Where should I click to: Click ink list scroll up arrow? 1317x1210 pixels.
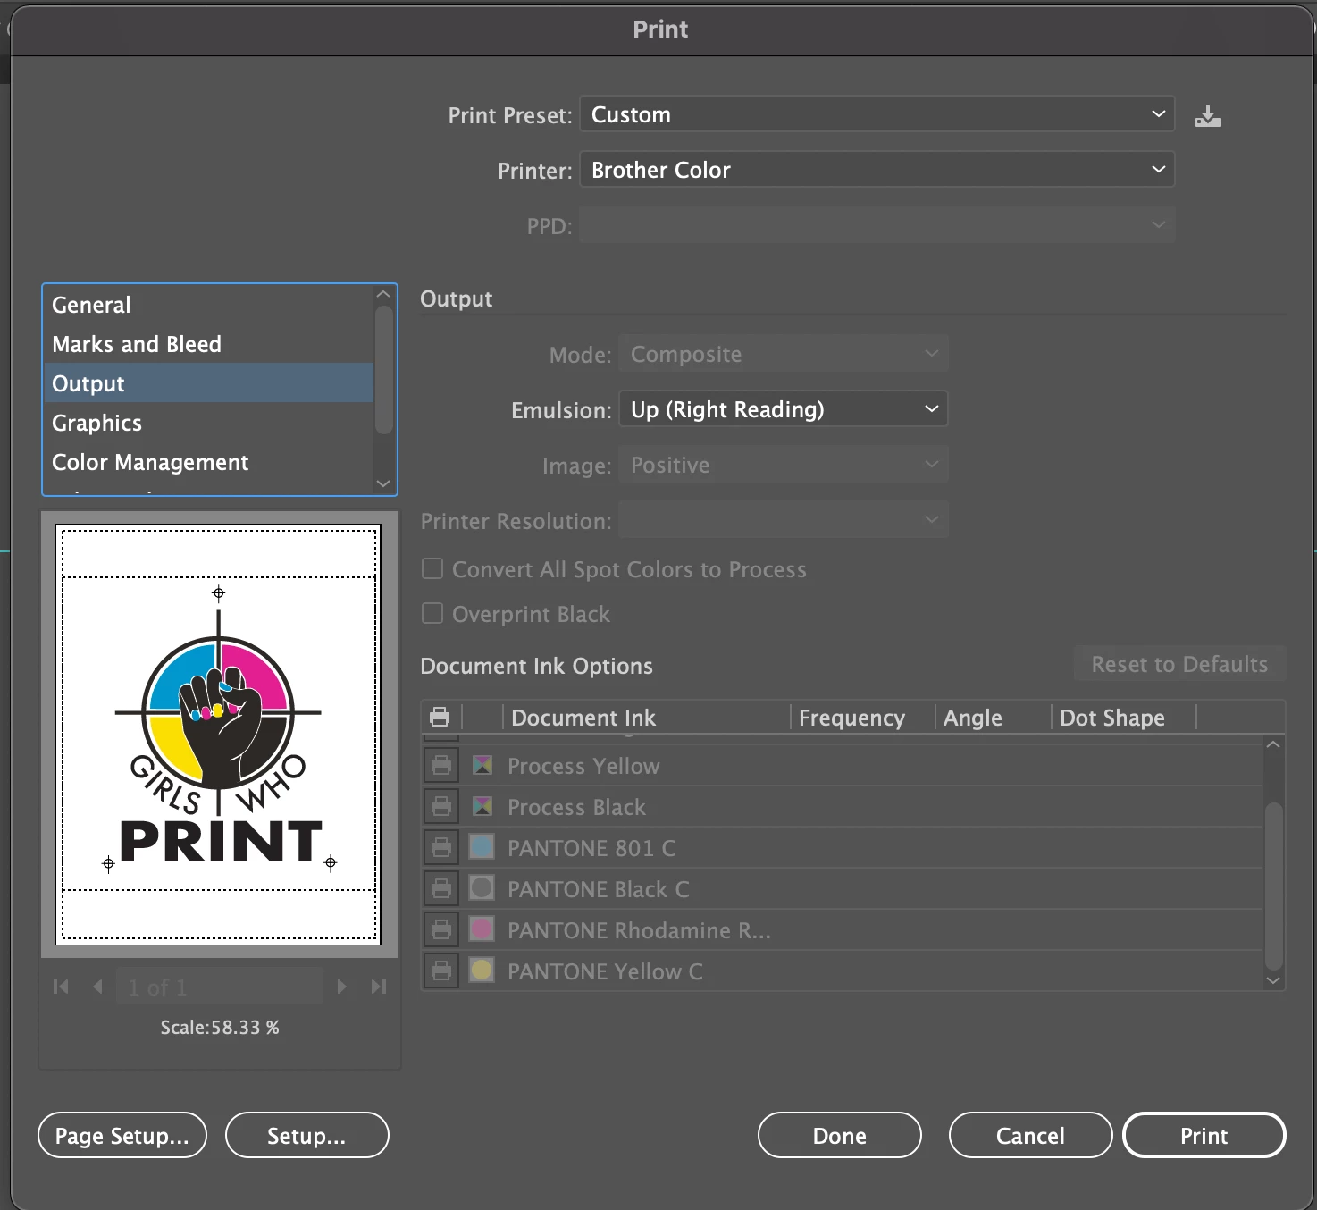tap(1274, 744)
